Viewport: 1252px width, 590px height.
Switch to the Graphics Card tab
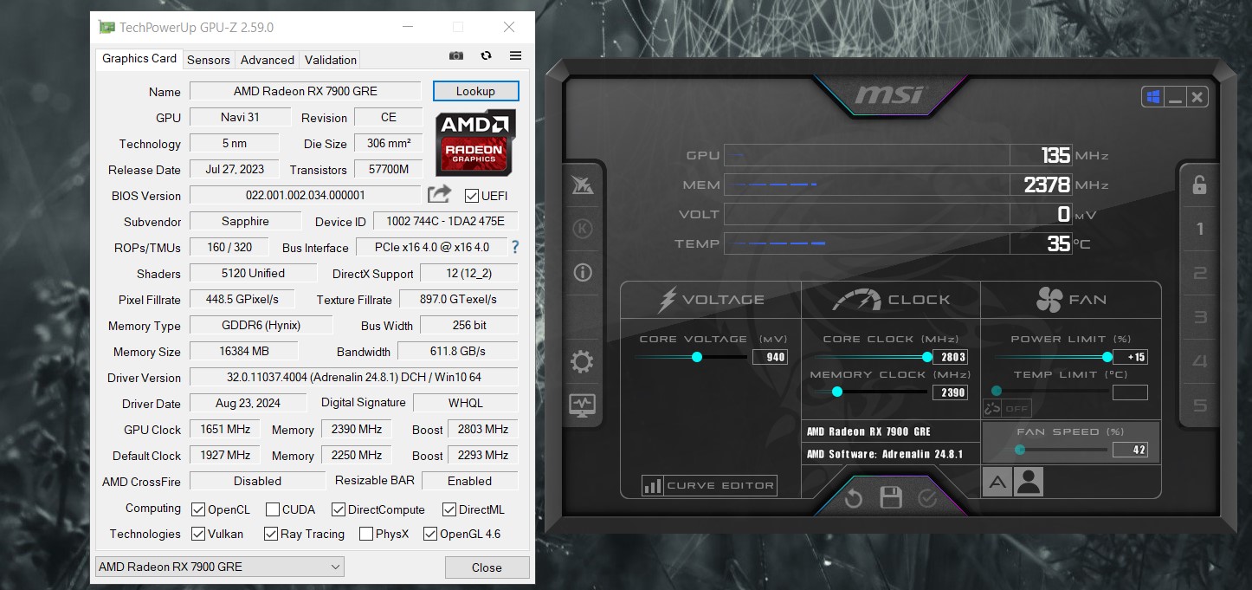(139, 58)
